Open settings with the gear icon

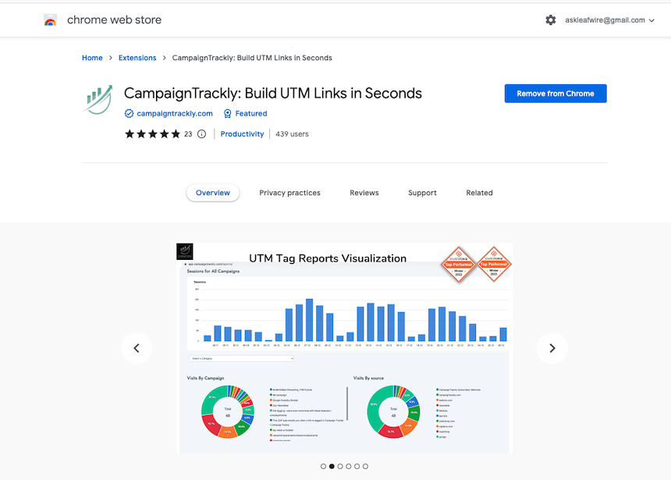[551, 20]
